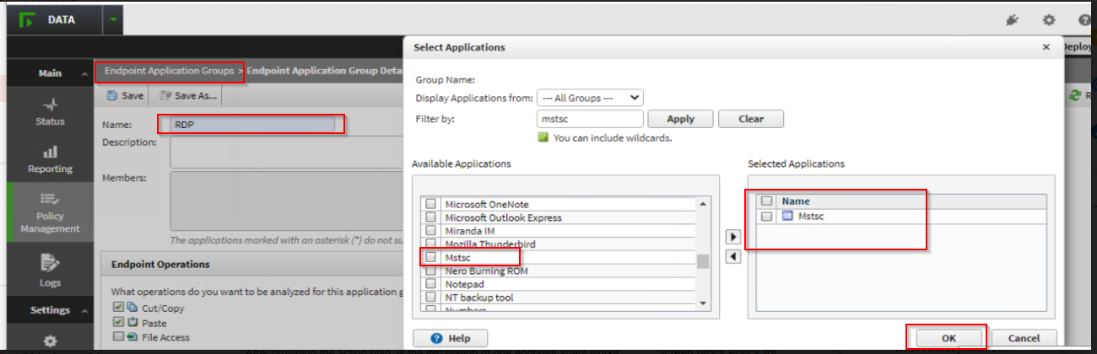This screenshot has height=354, width=1097.
Task: Tick the Microsoft OneNote checkbox
Action: pyautogui.click(x=431, y=204)
